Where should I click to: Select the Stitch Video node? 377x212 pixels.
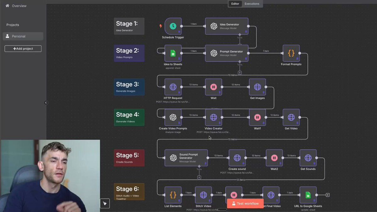204,195
